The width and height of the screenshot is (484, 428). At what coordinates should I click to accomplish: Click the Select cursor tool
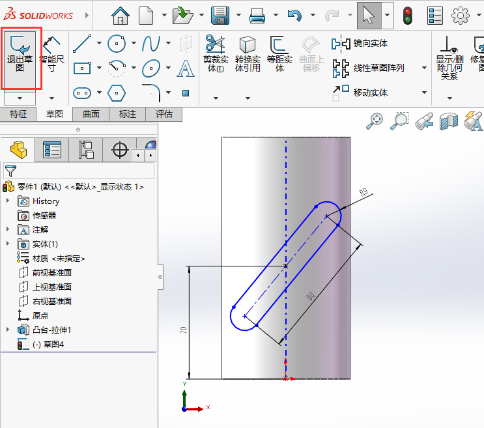(369, 16)
